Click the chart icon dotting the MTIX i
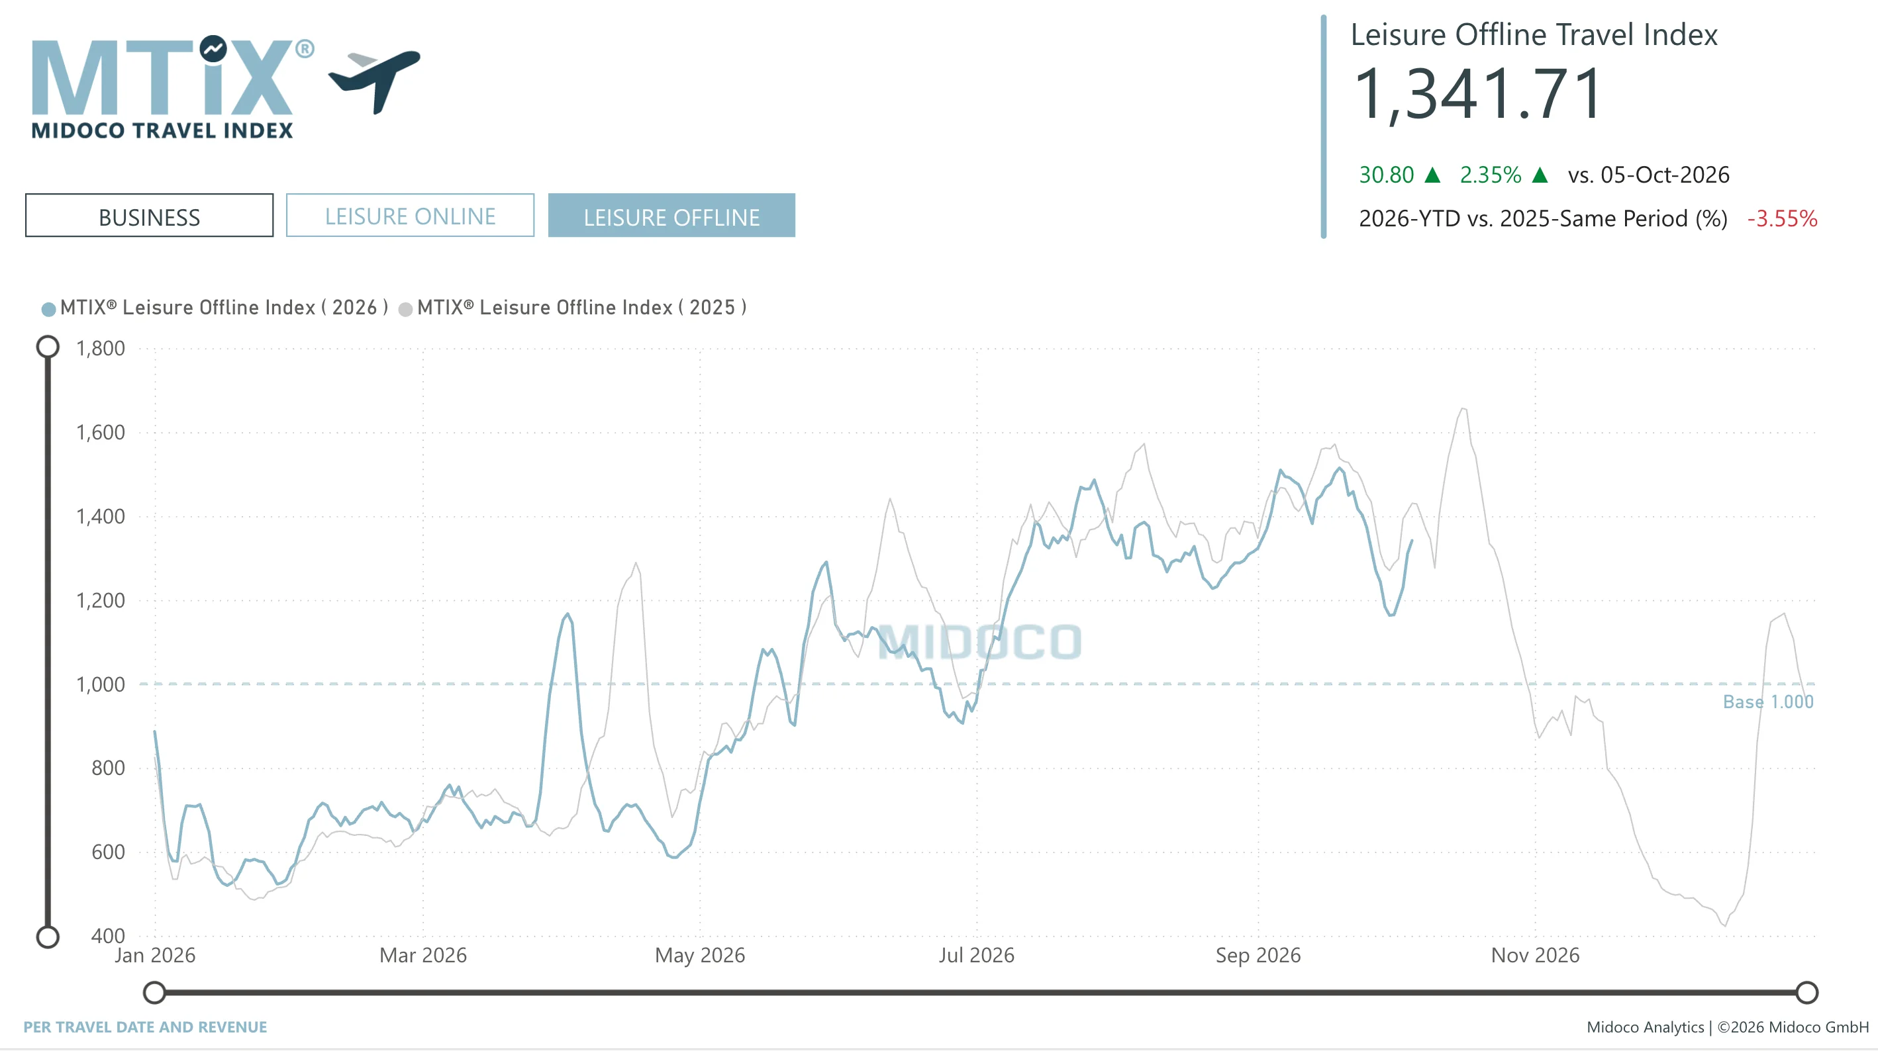 coord(213,49)
